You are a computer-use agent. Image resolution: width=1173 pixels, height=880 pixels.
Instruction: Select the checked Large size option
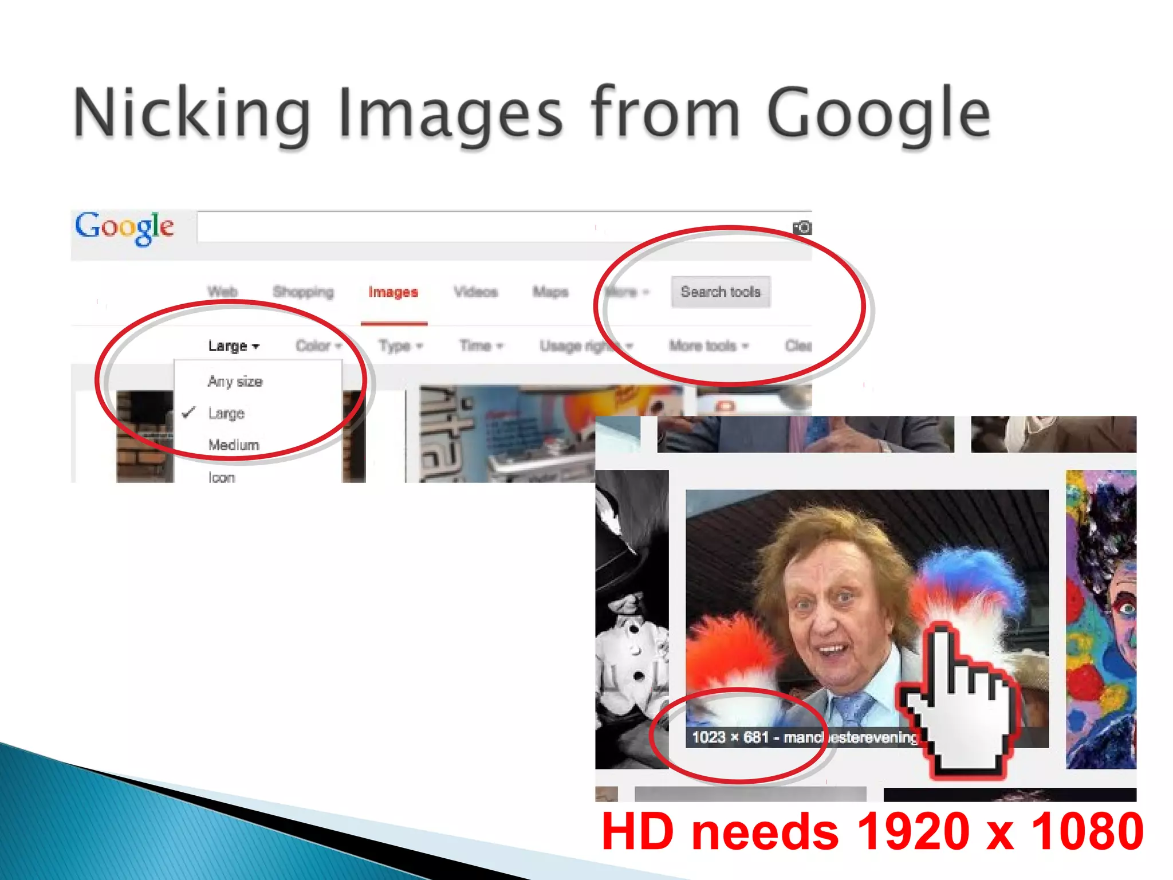pyautogui.click(x=226, y=413)
